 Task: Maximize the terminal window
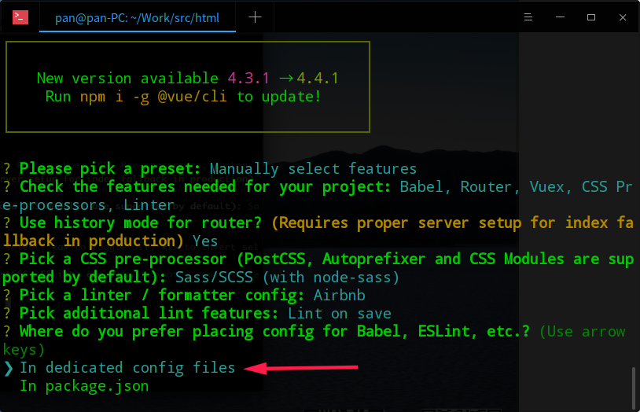point(590,17)
